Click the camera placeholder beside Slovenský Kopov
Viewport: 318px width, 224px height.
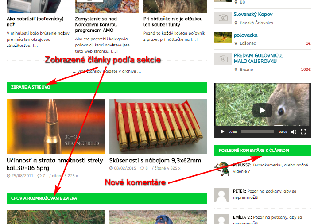(x=223, y=18)
